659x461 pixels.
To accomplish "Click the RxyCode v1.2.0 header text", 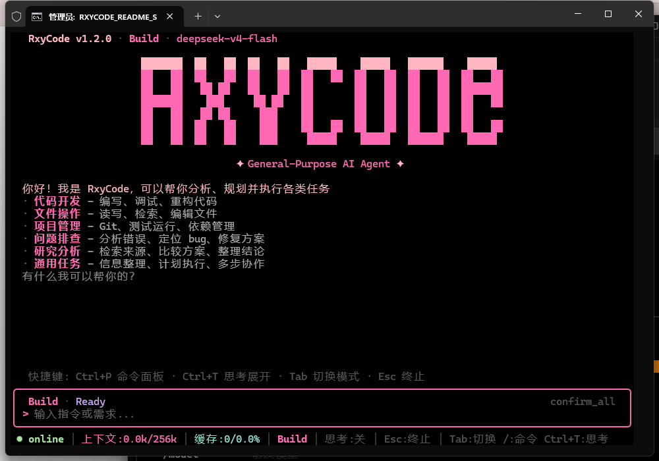I will [x=70, y=39].
